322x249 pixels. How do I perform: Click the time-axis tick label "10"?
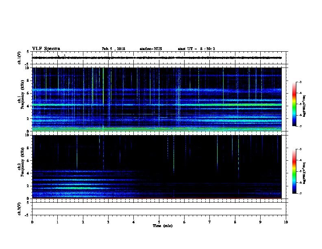(286, 222)
